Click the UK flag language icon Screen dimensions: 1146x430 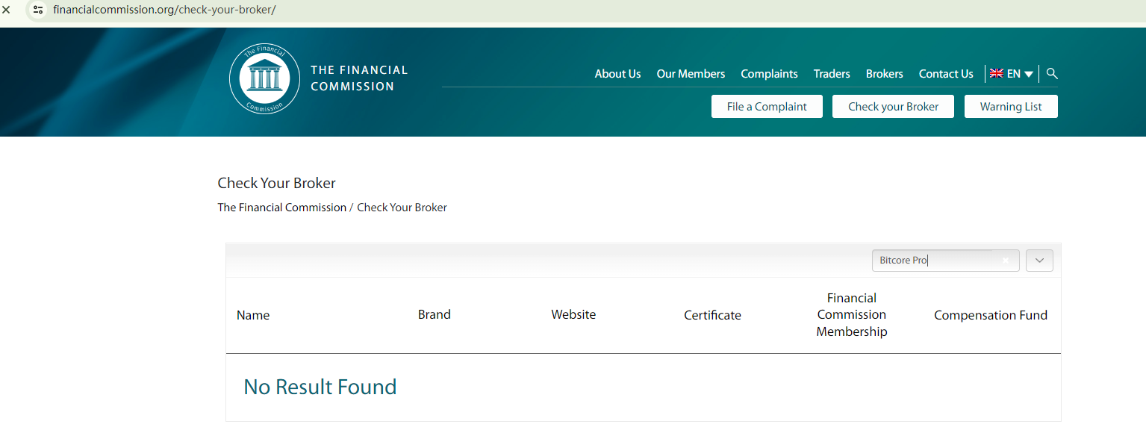[x=996, y=73]
